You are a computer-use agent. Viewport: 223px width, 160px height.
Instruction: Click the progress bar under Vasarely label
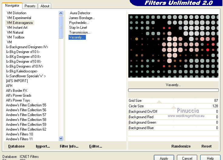click(x=173, y=90)
